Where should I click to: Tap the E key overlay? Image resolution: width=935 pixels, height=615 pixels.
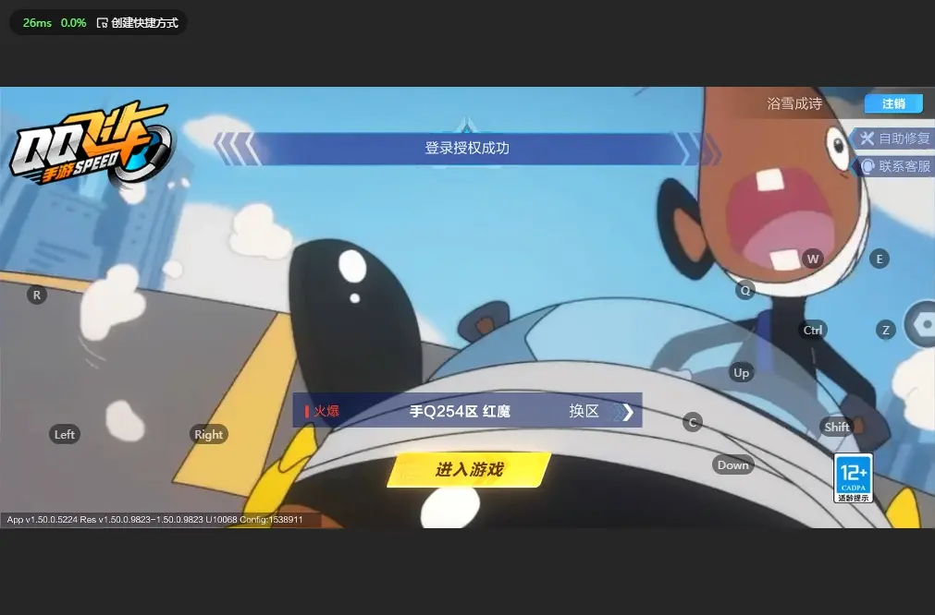879,259
